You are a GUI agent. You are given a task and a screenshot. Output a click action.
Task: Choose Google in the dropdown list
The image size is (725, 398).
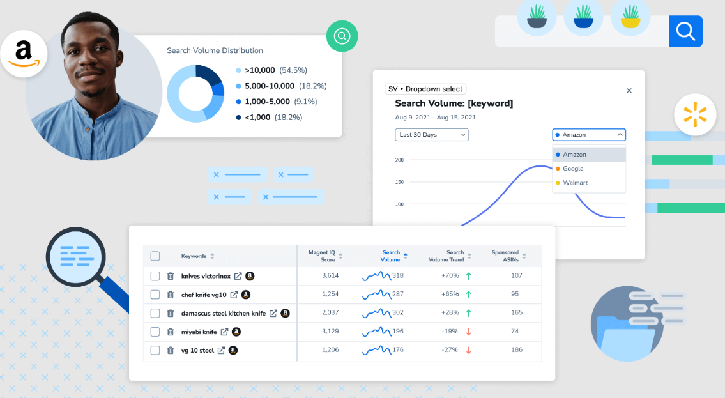[x=588, y=169]
